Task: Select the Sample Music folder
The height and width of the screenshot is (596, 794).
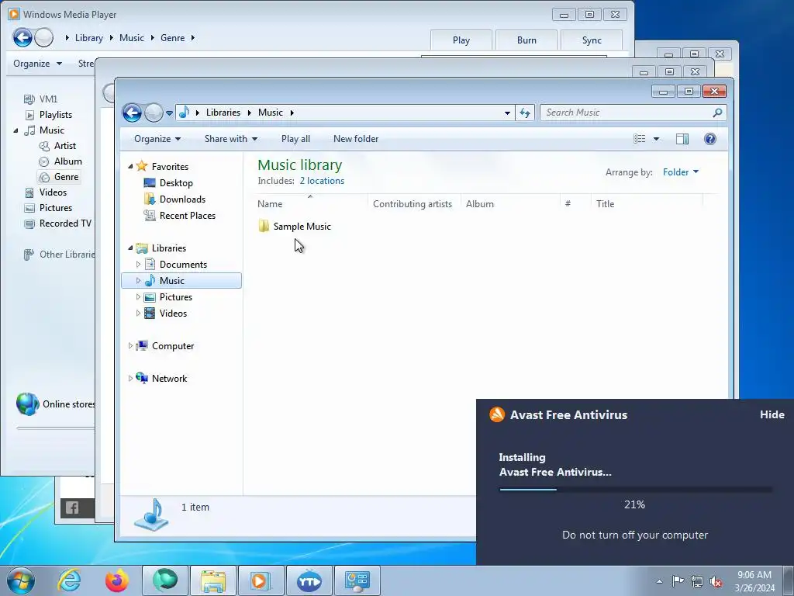Action: pos(295,227)
